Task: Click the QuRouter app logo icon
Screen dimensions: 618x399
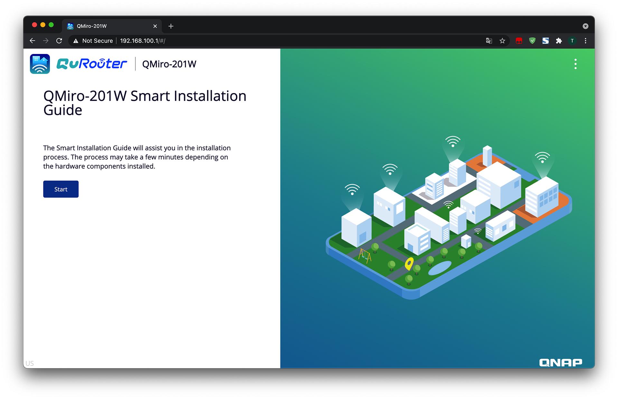Action: 40,64
